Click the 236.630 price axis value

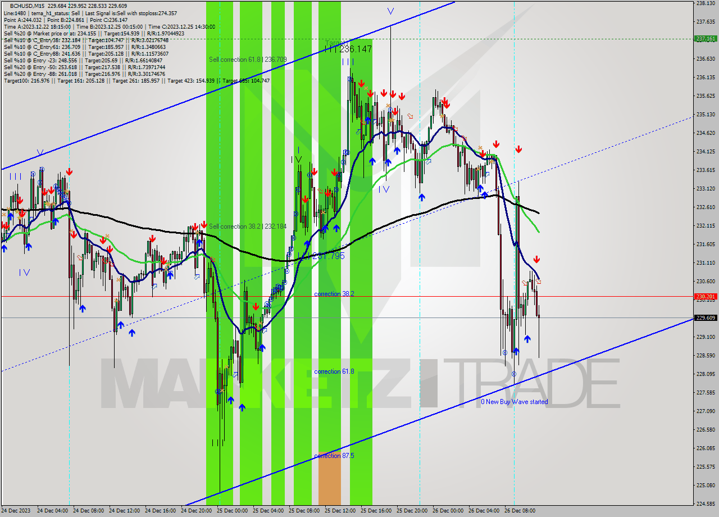706,58
